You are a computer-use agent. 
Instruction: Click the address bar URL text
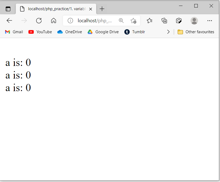(x=95, y=21)
